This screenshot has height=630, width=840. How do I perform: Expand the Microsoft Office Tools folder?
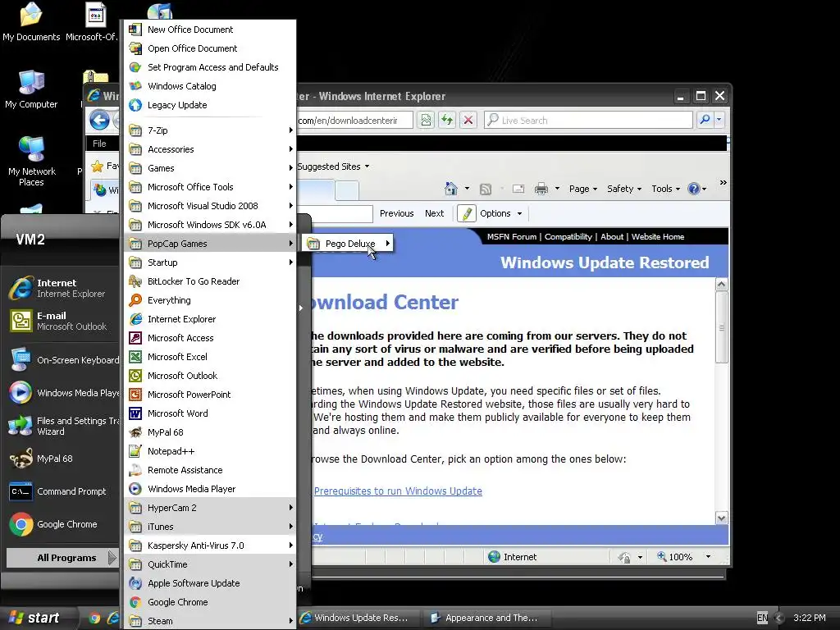tap(209, 187)
